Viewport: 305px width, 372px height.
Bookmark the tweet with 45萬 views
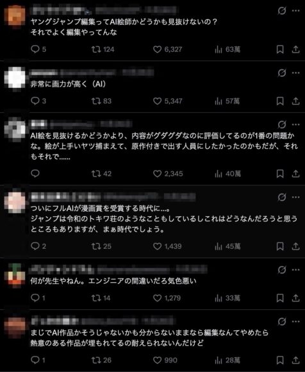click(x=280, y=246)
